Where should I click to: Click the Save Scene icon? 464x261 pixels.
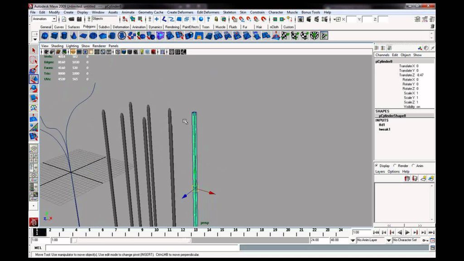79,19
